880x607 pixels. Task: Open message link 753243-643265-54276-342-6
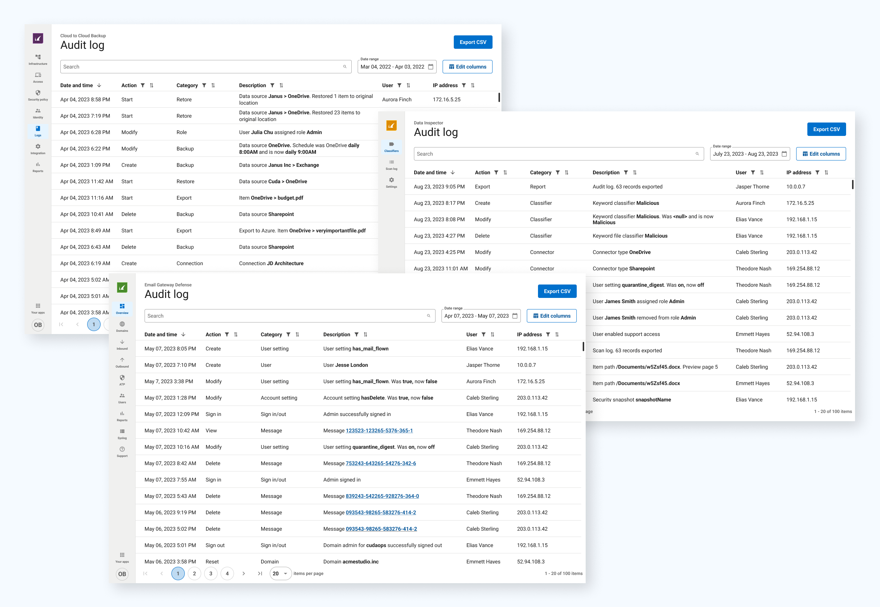(x=380, y=463)
